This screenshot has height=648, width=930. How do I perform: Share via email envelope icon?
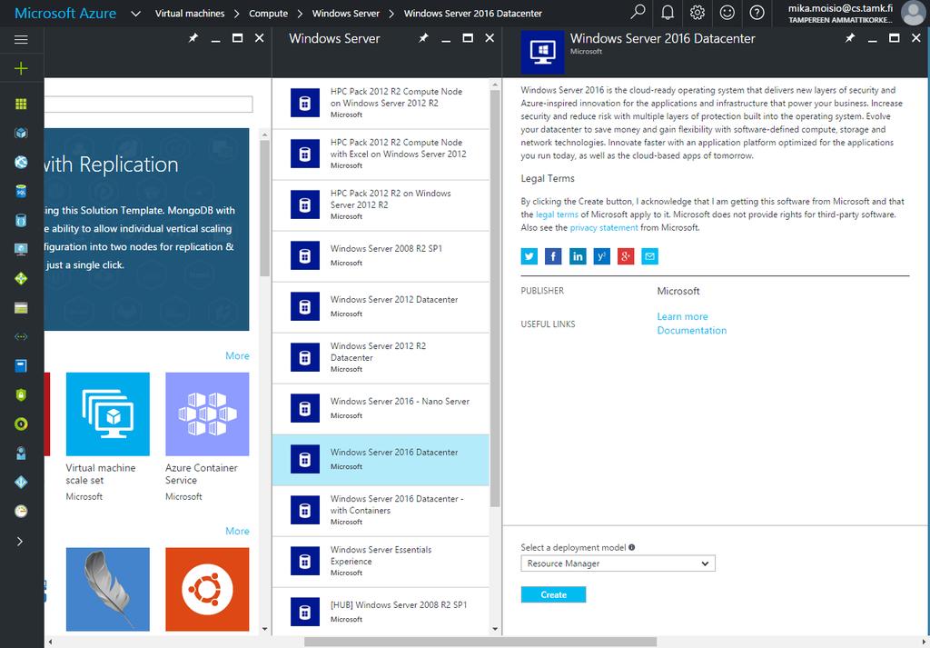[650, 256]
